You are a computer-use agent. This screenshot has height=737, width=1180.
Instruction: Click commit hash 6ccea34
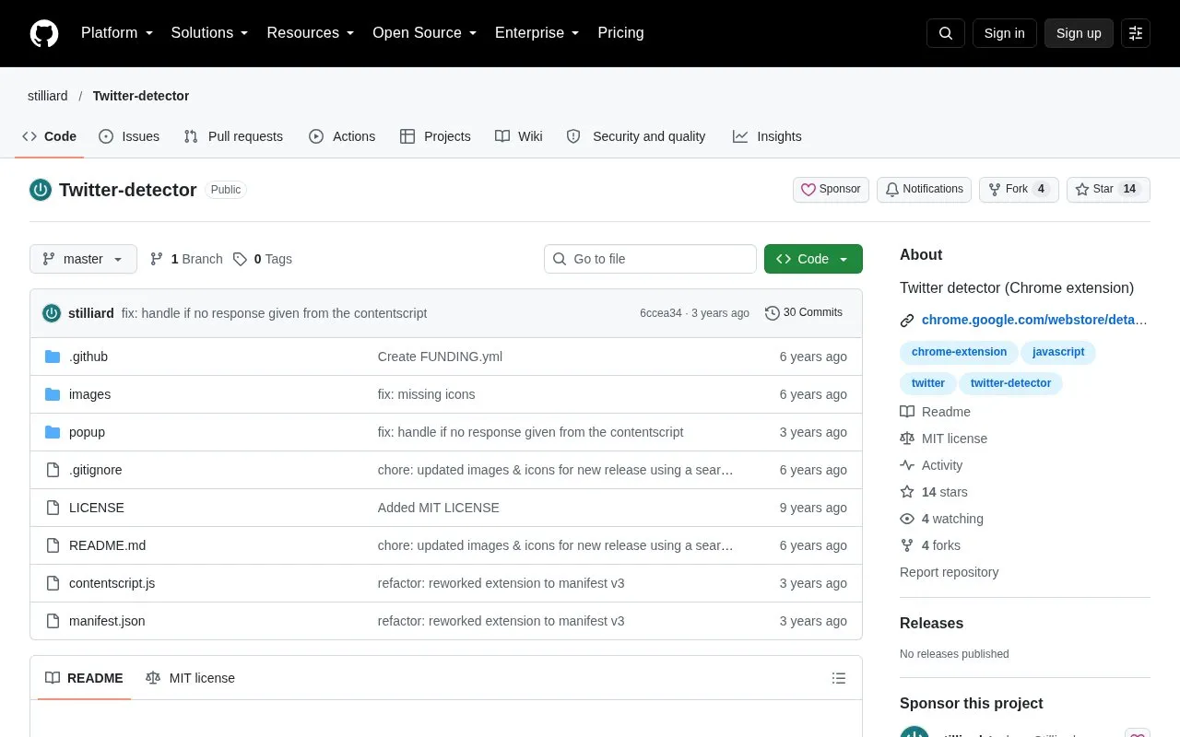[x=661, y=313]
